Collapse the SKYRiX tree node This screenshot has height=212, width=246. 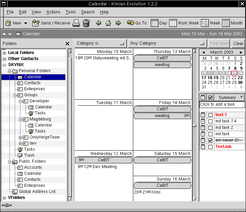pyautogui.click(x=4, y=65)
